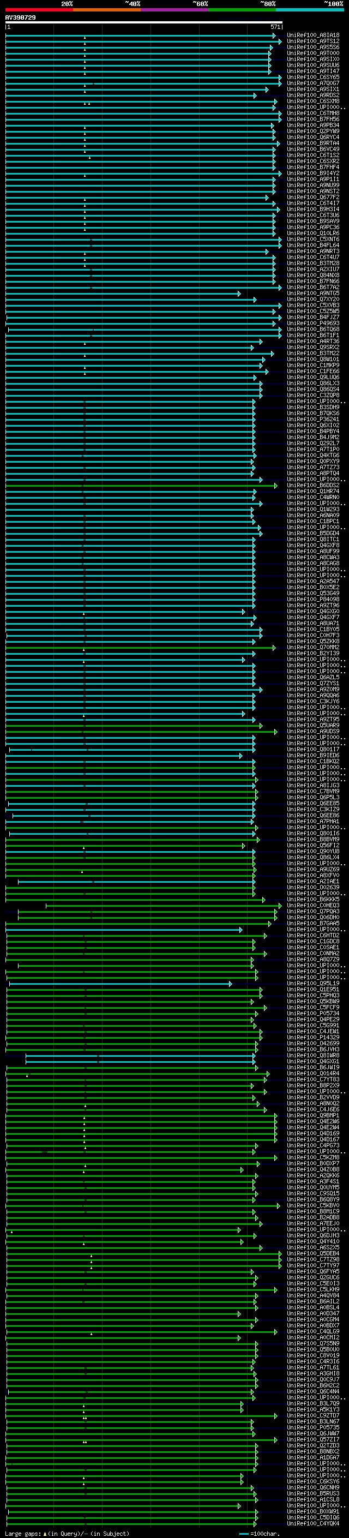
Task: Select hit label UniRef100_Q7ZYS1
Action: [x=313, y=683]
